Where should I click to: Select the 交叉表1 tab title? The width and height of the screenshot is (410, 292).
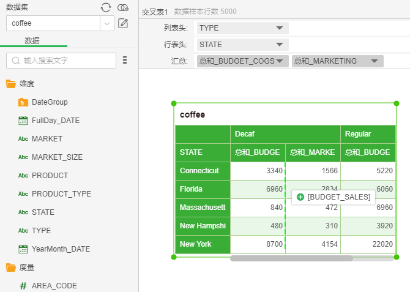[x=154, y=12]
